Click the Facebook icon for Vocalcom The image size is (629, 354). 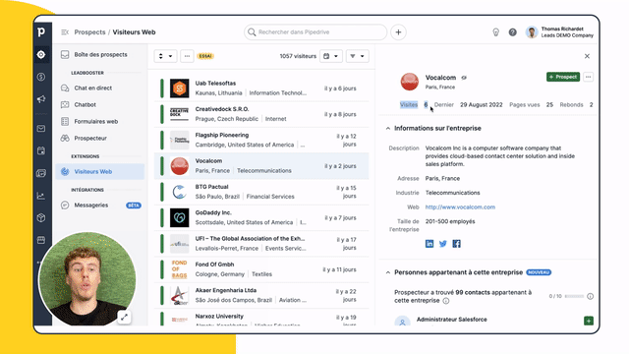[x=456, y=244]
